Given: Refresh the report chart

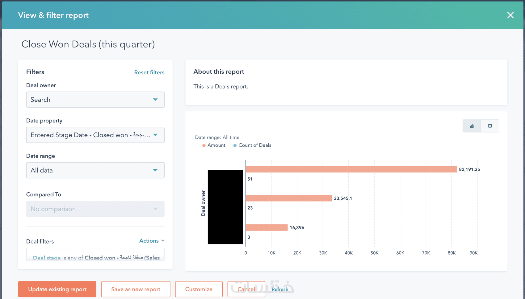Looking at the screenshot, I should (280, 289).
